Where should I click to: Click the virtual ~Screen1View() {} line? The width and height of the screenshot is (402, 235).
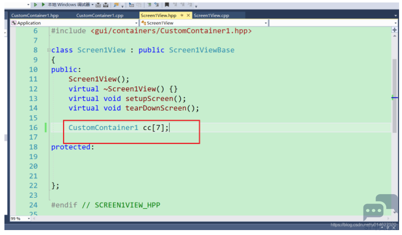[123, 89]
